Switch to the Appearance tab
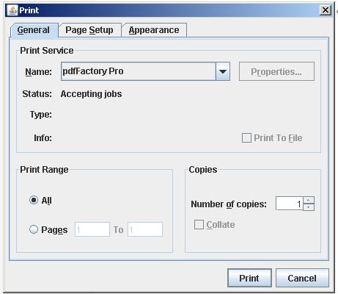 pyautogui.click(x=154, y=30)
